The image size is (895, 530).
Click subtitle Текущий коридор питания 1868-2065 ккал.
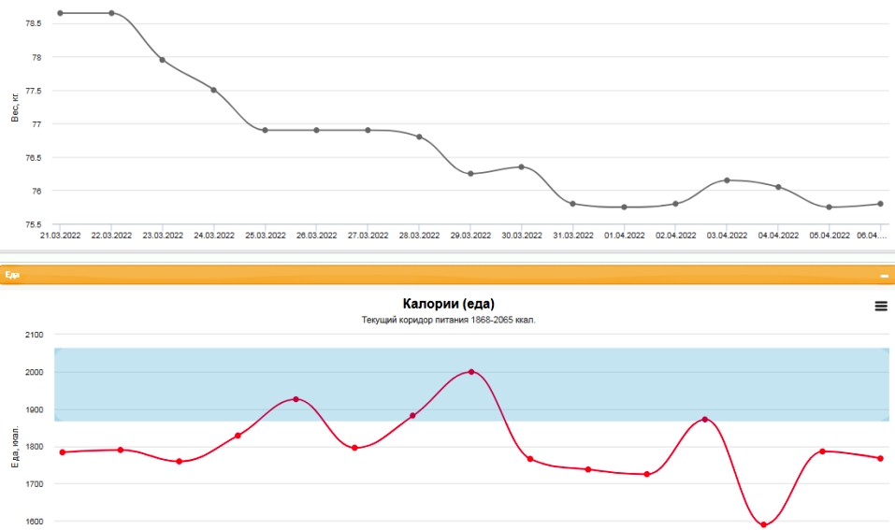point(449,320)
